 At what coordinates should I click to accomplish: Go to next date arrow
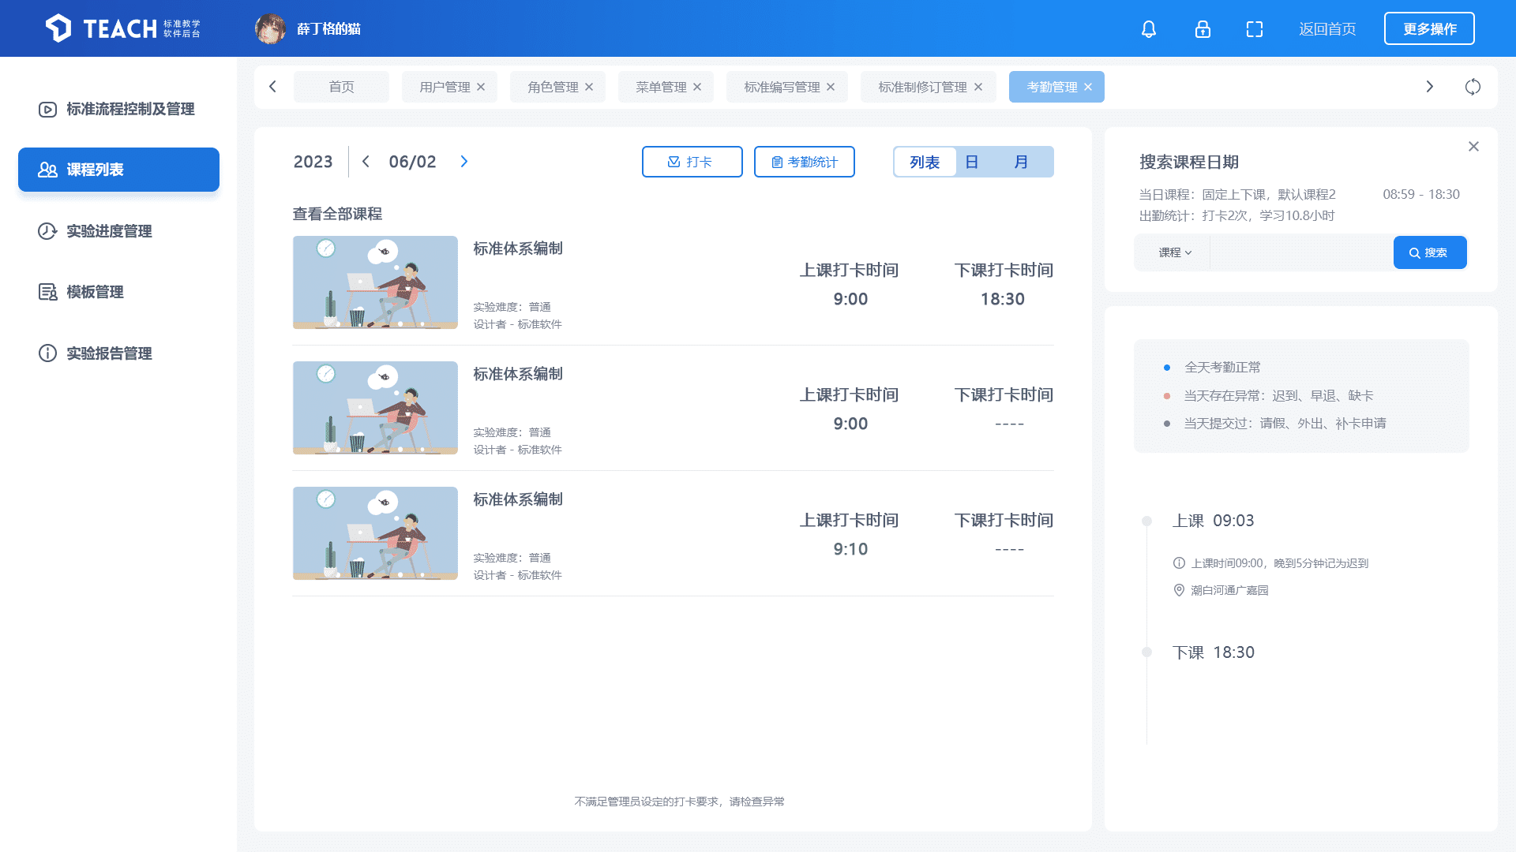coord(464,162)
